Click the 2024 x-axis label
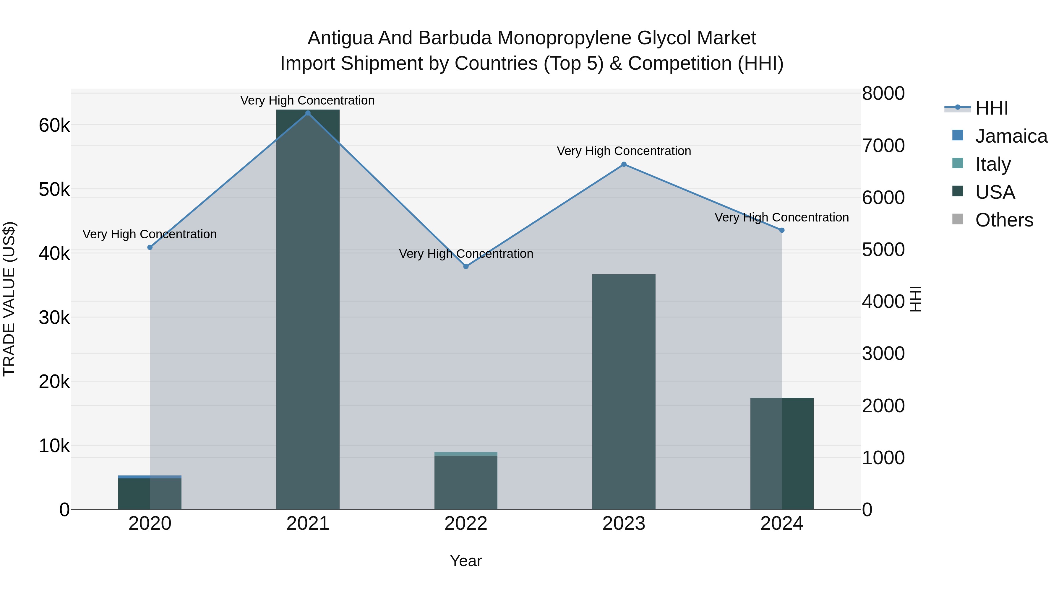Image resolution: width=1064 pixels, height=598 pixels. (x=782, y=524)
